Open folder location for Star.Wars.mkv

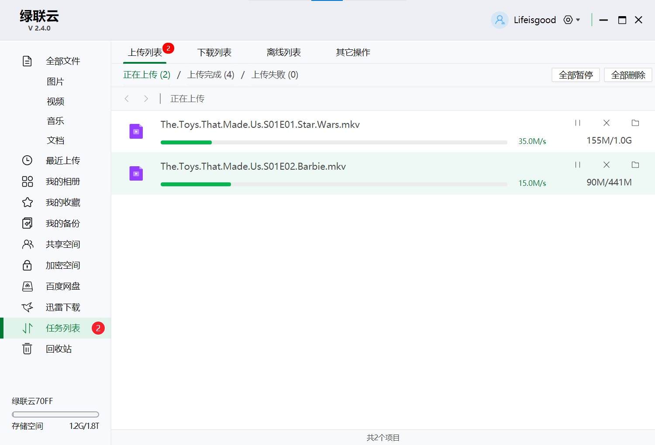point(635,123)
